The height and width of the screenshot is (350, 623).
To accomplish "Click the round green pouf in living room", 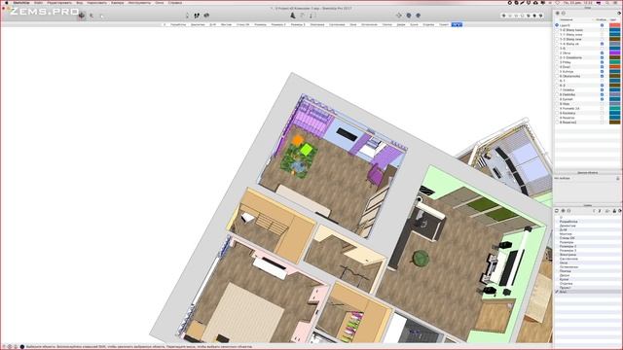I will (x=421, y=259).
